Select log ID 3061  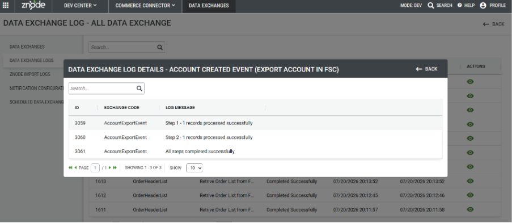pyautogui.click(x=80, y=152)
